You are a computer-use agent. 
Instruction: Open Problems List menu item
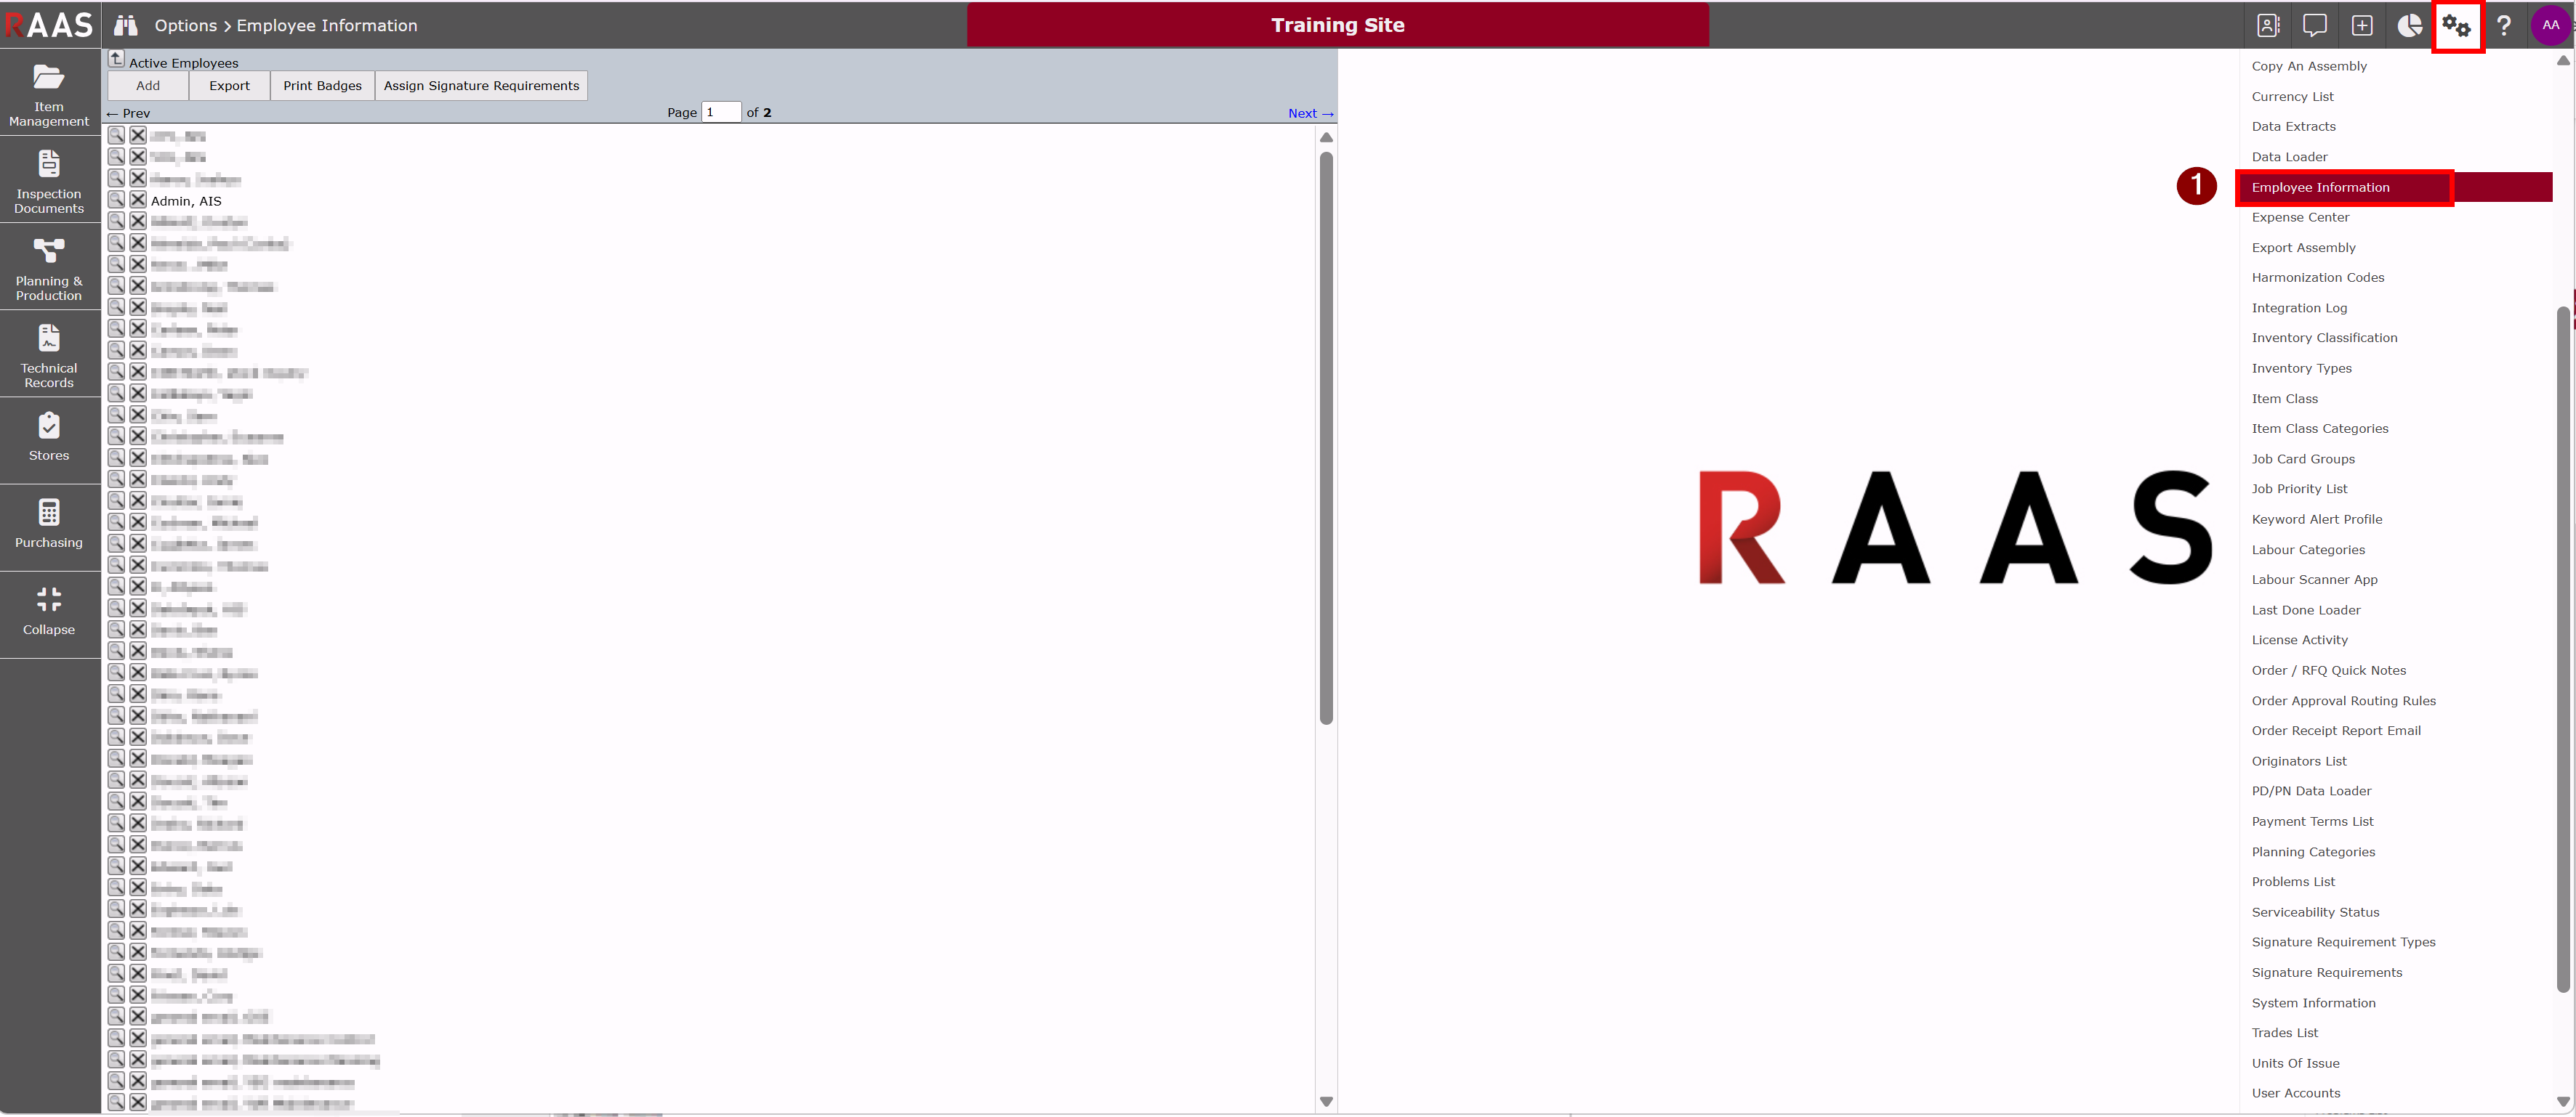(2293, 882)
